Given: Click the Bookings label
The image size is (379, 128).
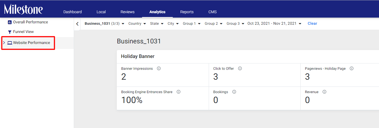Looking at the screenshot, I should (x=221, y=92).
